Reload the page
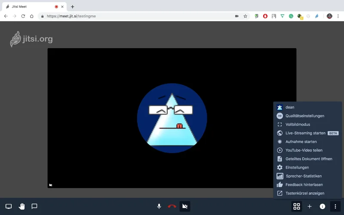Screen dimensions: 344x215 23,16
